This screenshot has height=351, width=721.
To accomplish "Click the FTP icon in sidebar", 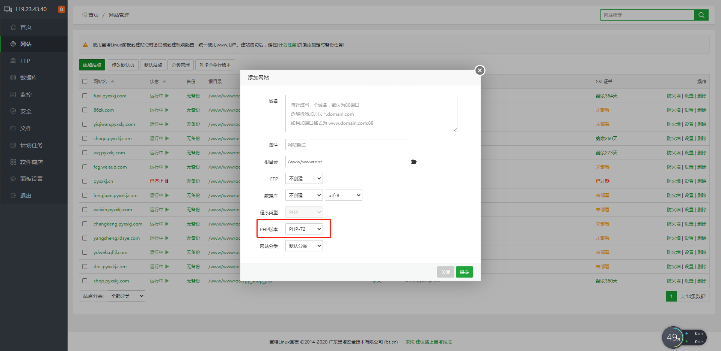I will (13, 61).
